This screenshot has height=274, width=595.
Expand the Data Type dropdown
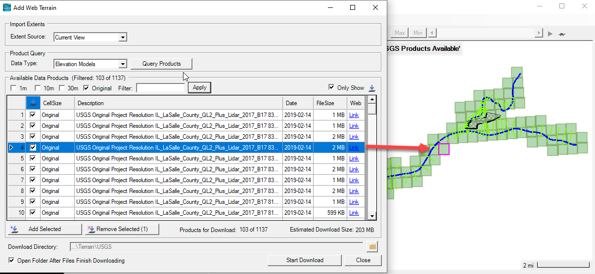pos(123,64)
